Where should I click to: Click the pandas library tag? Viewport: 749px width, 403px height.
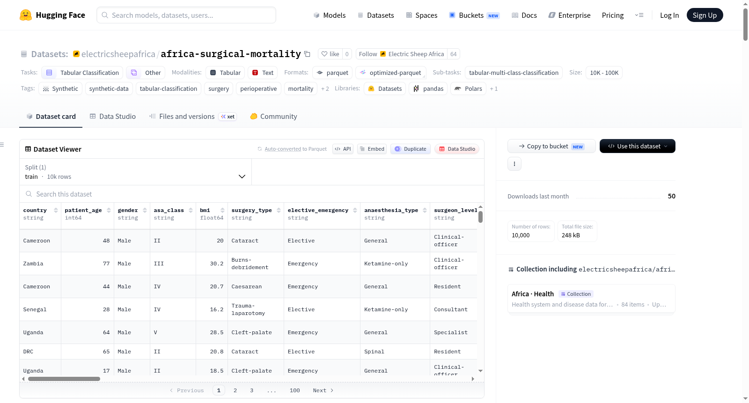click(428, 88)
